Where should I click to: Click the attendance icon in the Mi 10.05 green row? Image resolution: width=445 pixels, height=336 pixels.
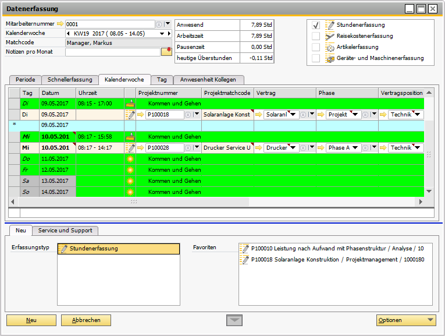pos(130,137)
